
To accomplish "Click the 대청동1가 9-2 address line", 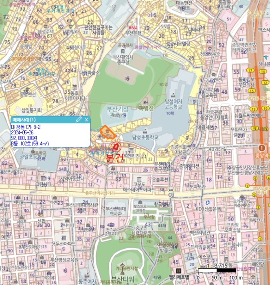I will point(26,127).
